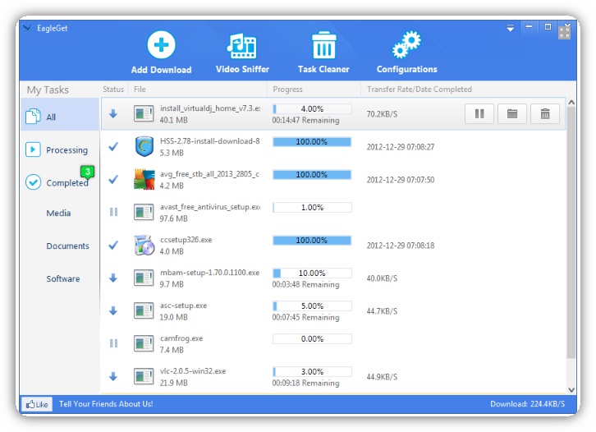
Task: Click the 44.9KB/S transfer rate
Action: click(382, 377)
